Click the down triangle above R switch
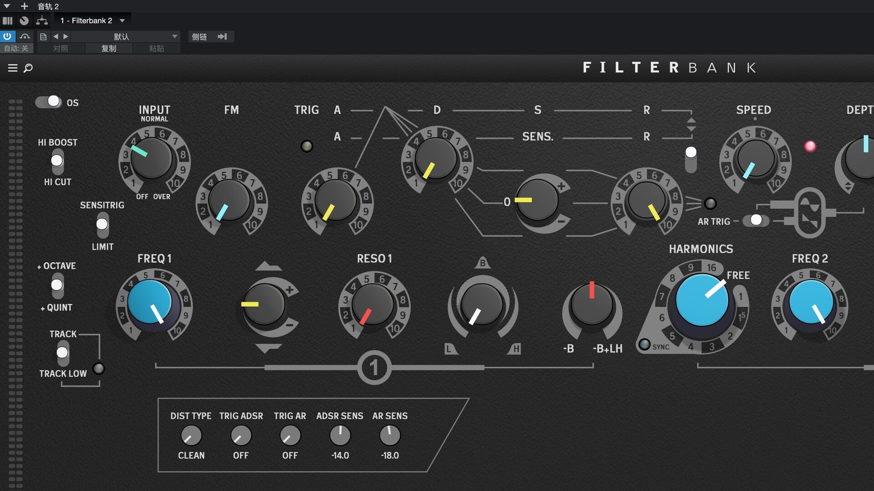 click(691, 129)
